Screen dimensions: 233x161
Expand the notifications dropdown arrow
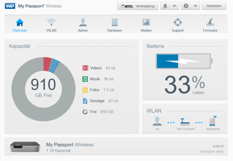tap(174, 6)
